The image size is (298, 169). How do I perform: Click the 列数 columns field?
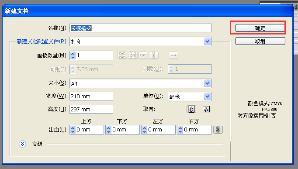[x=190, y=69]
